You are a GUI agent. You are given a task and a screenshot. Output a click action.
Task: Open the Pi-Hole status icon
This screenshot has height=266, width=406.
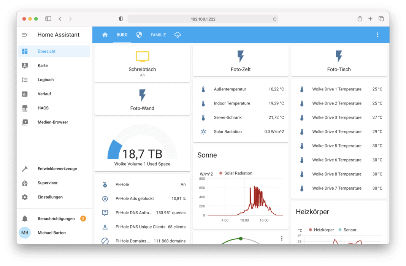(105, 185)
